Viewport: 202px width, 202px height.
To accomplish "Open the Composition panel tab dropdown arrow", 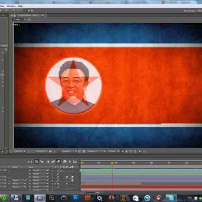I will click(43, 15).
